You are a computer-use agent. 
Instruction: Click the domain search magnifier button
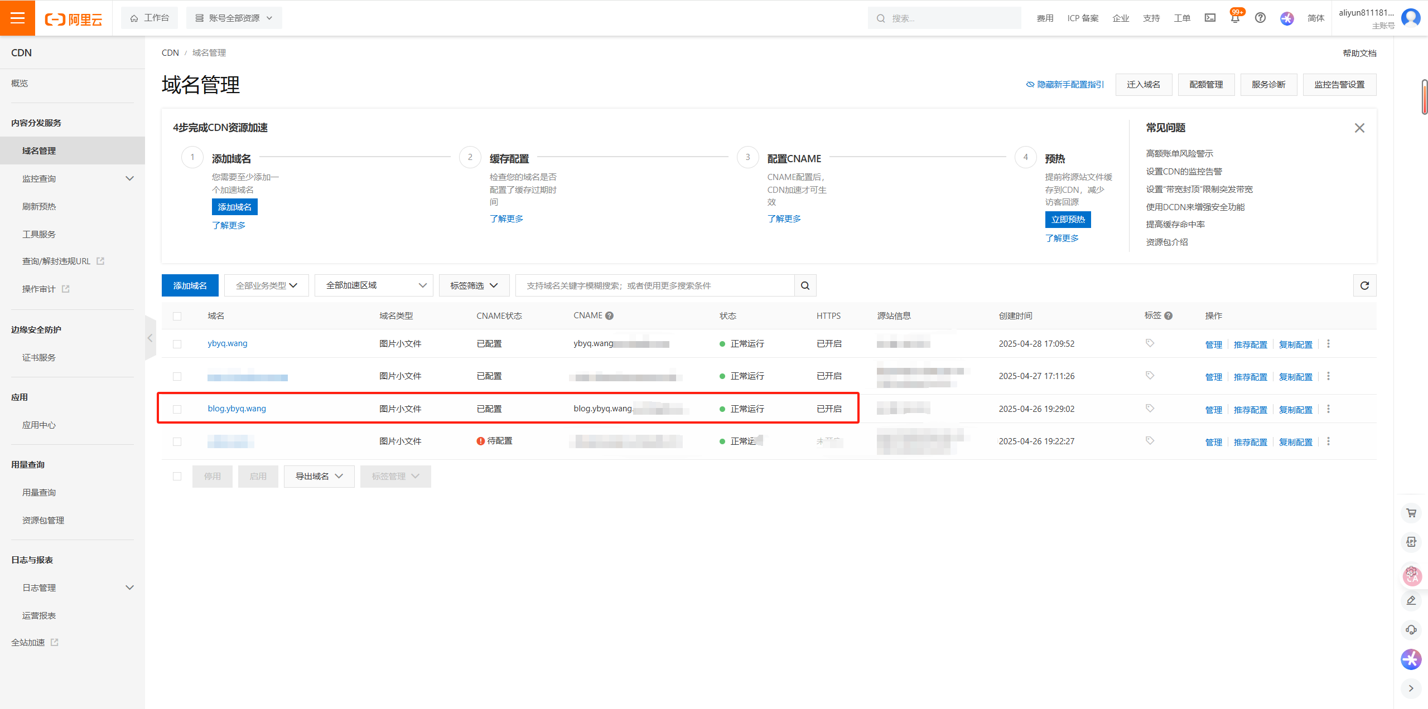[x=805, y=285]
